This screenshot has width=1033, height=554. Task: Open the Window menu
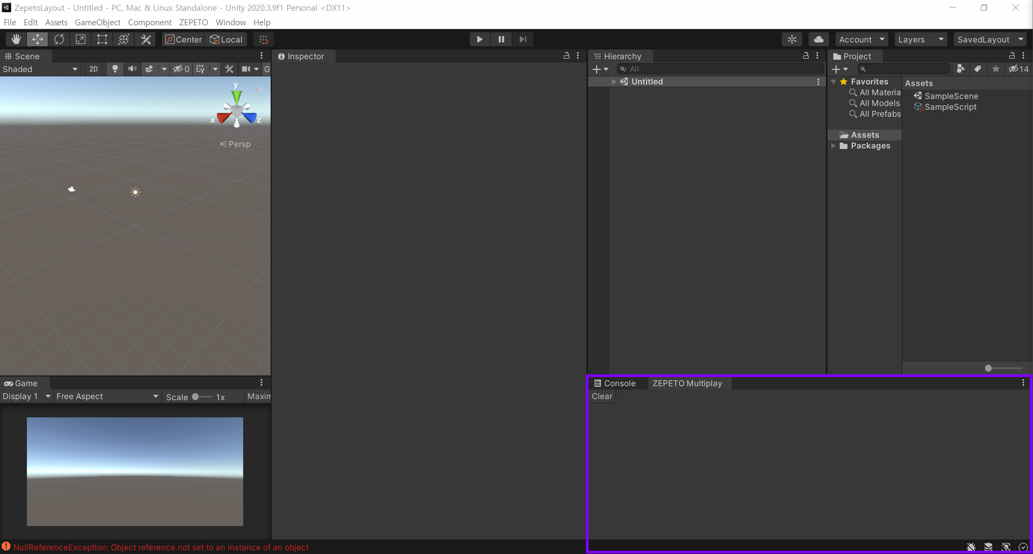tap(231, 22)
